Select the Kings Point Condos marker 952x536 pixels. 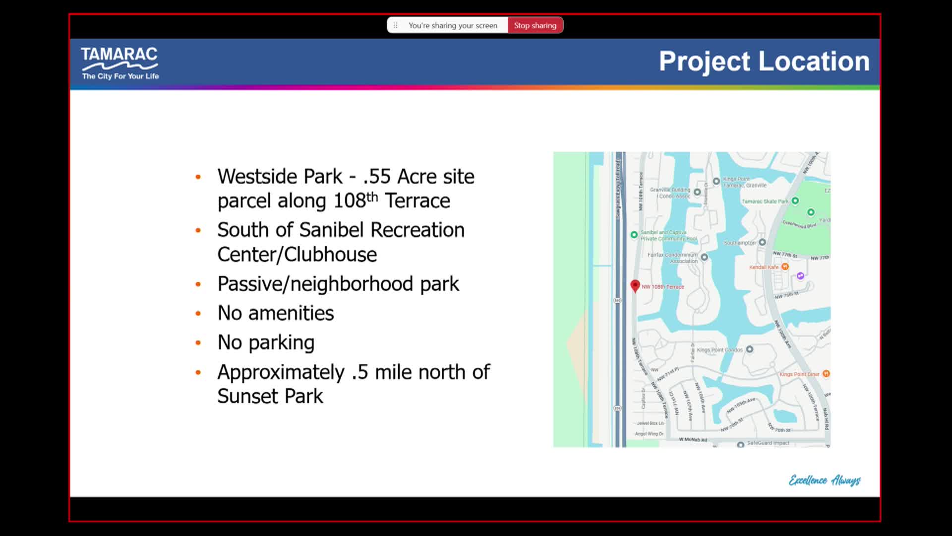(750, 349)
